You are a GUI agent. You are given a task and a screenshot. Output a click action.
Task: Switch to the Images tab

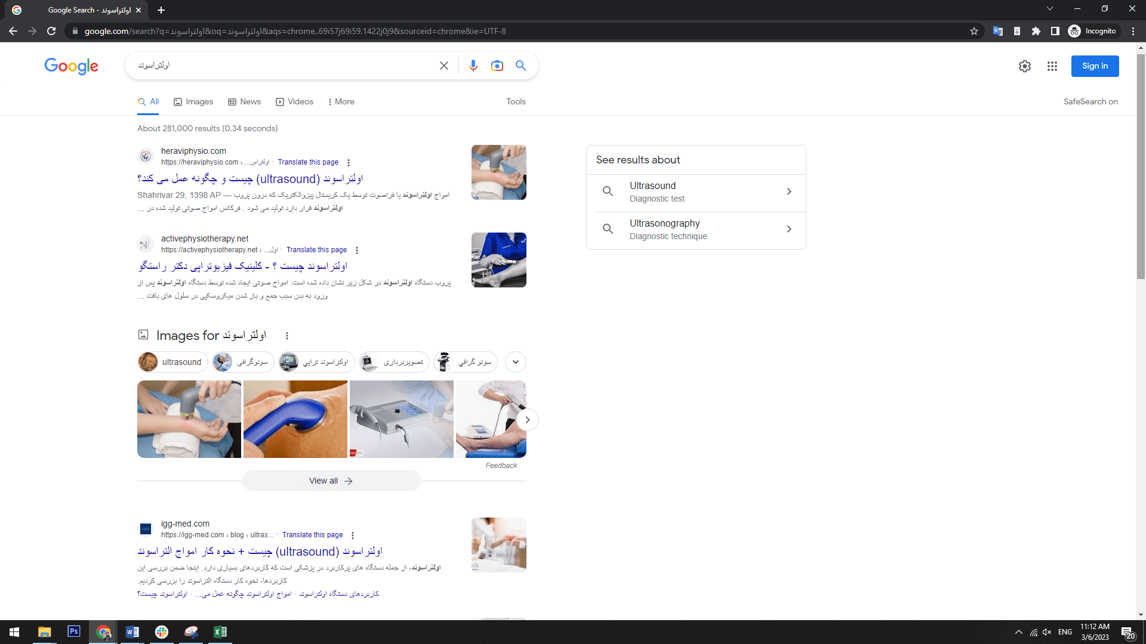tap(193, 102)
